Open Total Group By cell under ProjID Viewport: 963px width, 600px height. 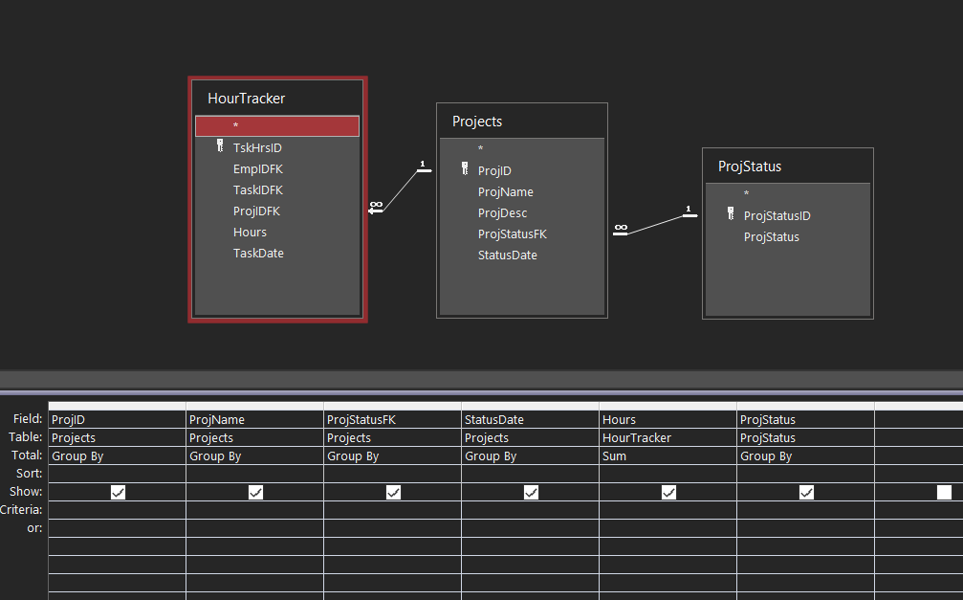pyautogui.click(x=118, y=456)
